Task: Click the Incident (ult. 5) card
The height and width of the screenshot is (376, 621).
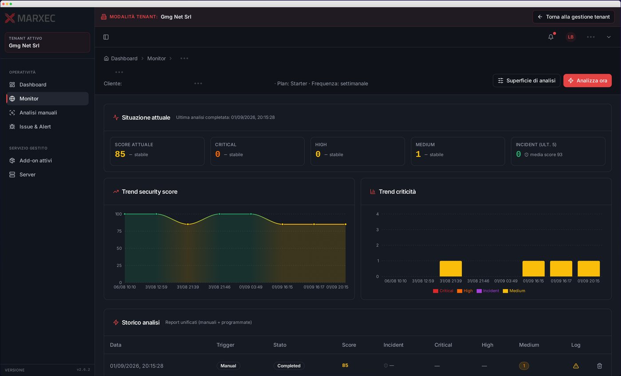Action: tap(558, 151)
